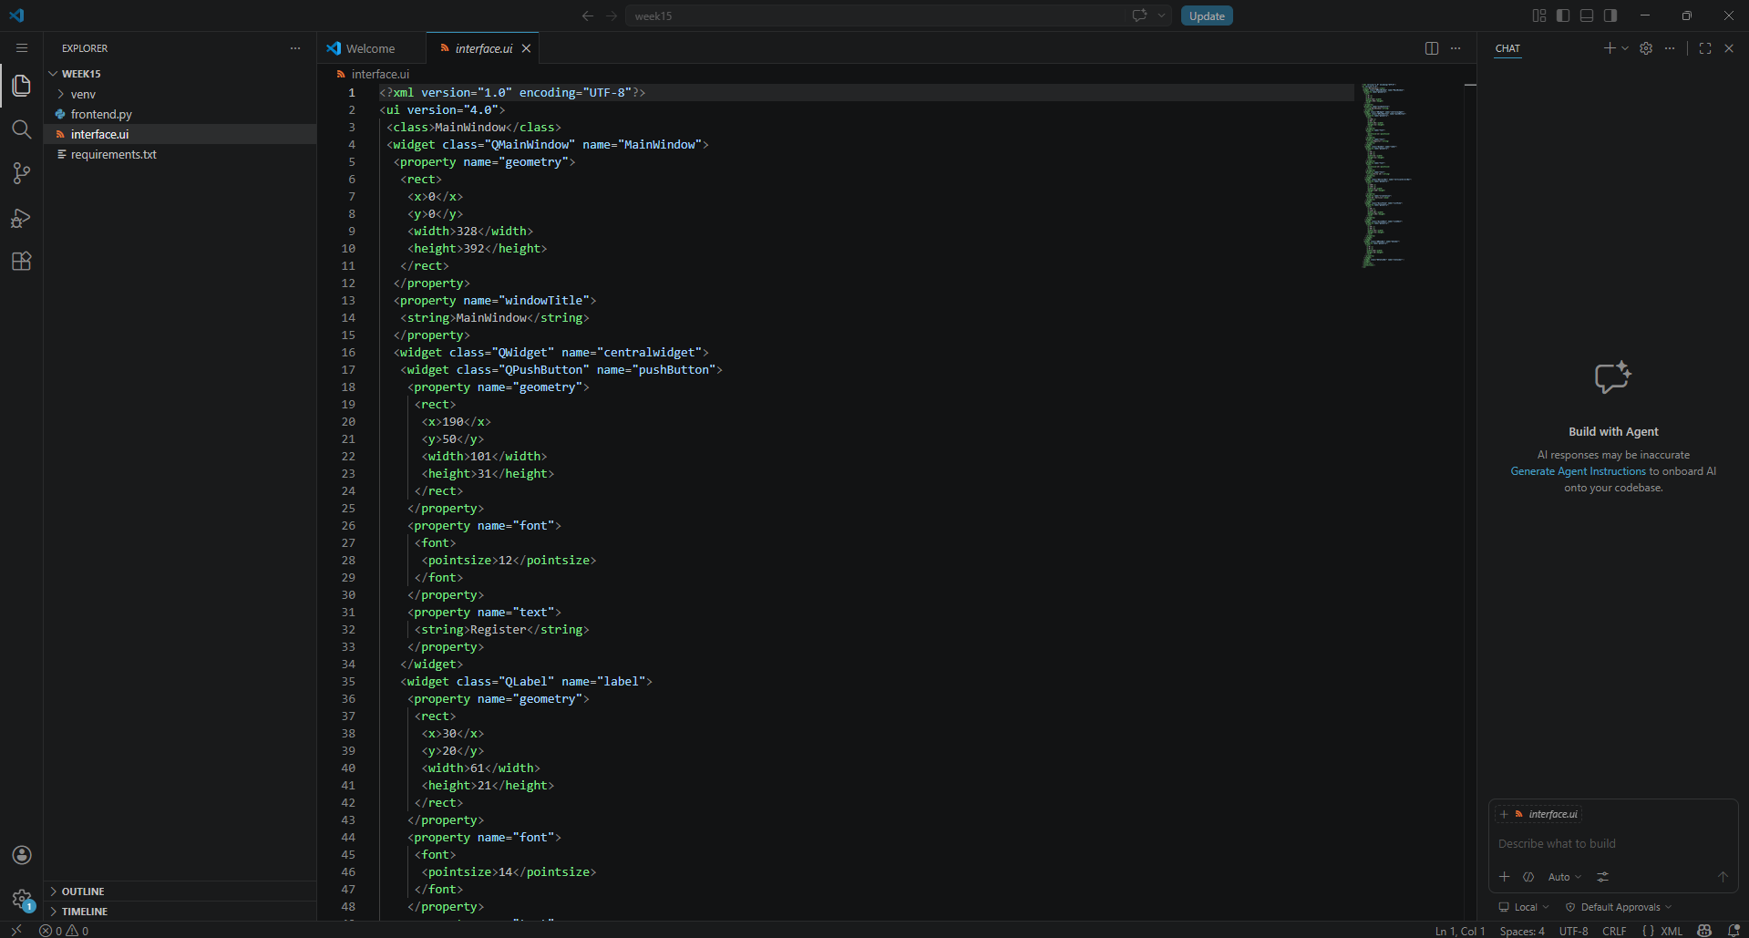
Task: Open the hamburger application menu
Action: pos(22,48)
